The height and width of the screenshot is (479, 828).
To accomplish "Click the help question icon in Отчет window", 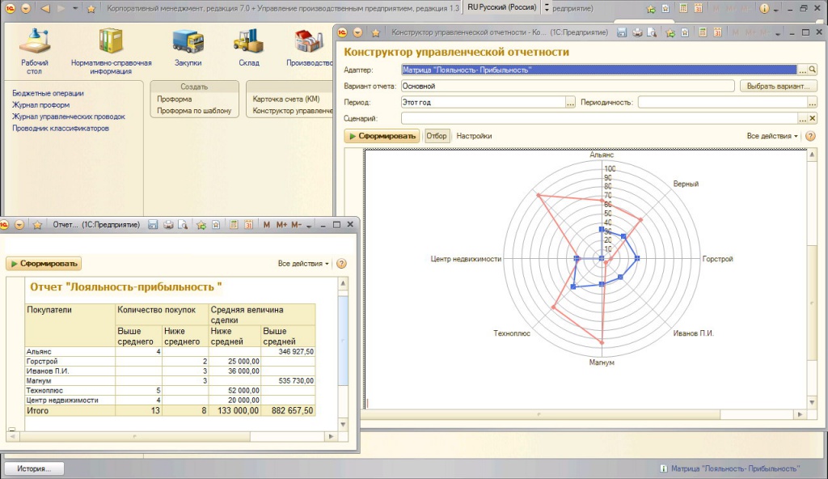I will (342, 263).
